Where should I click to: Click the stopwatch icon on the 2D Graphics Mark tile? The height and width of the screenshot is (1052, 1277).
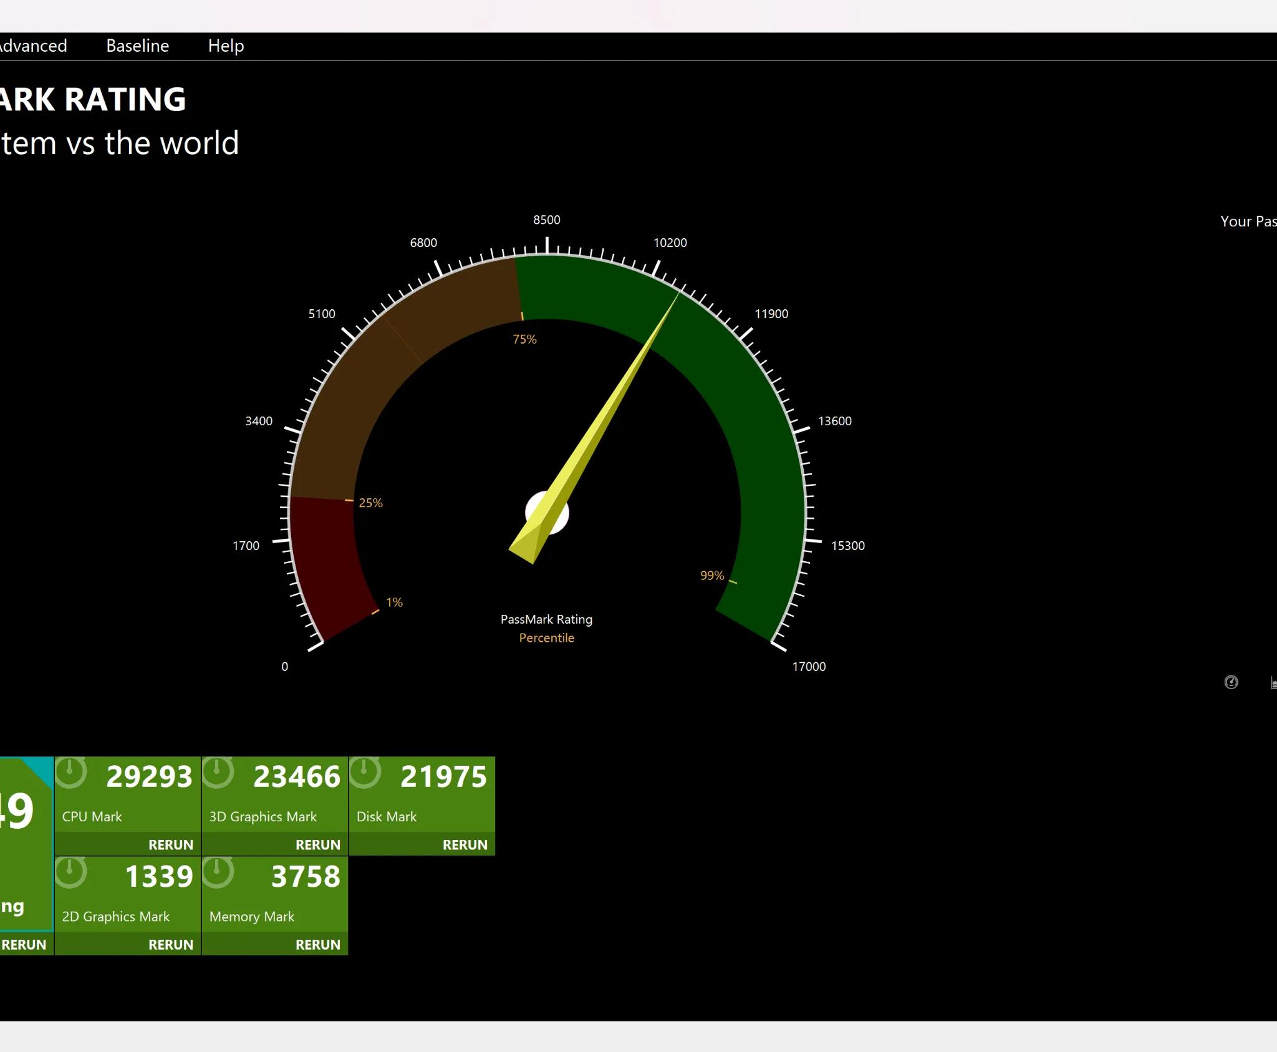(71, 872)
